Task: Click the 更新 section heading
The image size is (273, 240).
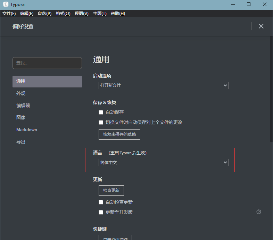Action: [98, 179]
